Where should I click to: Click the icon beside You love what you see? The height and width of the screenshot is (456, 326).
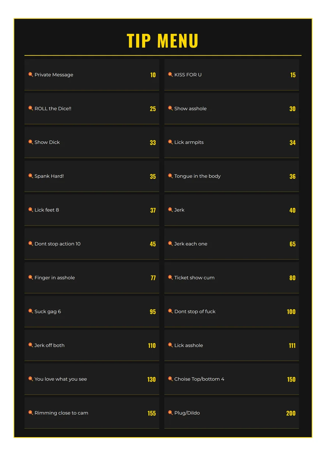click(x=31, y=379)
